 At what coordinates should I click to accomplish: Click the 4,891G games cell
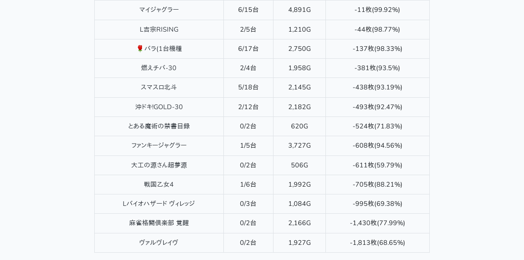pyautogui.click(x=299, y=10)
